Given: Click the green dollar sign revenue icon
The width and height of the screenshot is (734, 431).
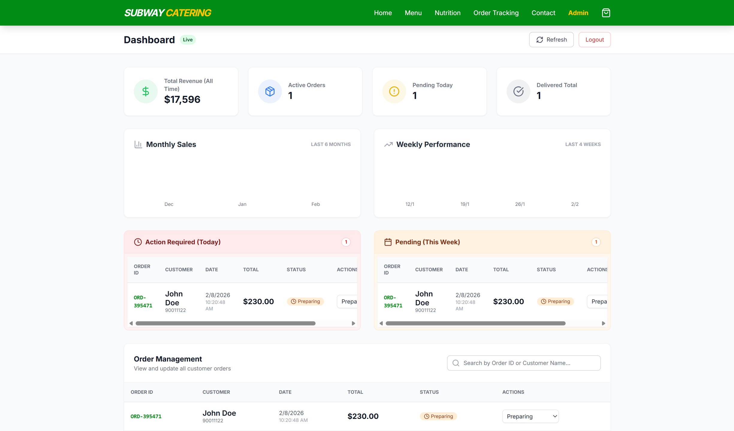Looking at the screenshot, I should point(146,91).
